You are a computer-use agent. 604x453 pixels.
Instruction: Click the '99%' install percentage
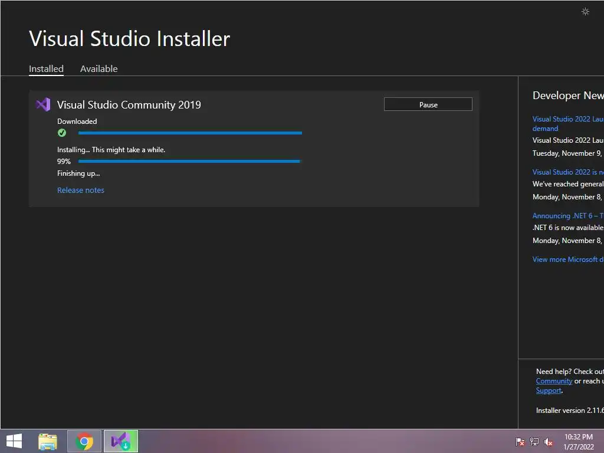(64, 162)
